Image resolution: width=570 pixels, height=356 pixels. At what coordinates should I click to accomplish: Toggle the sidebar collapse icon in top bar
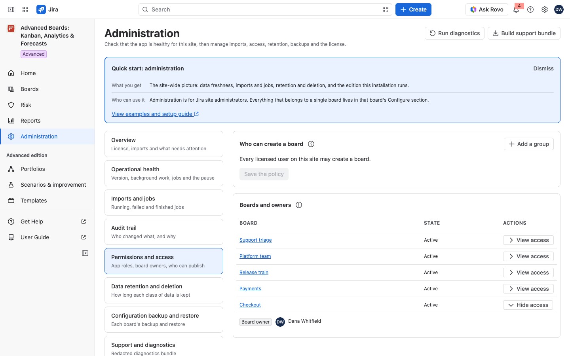click(11, 9)
